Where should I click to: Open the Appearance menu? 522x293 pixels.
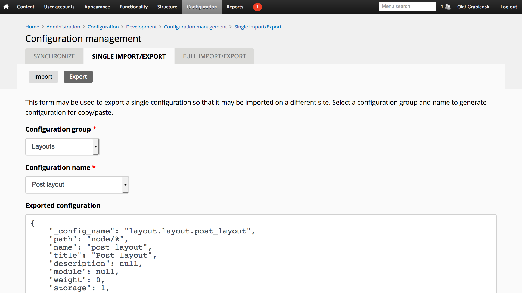click(97, 7)
